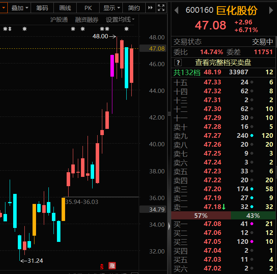Click the 买一 price 47.08

coord(212,224)
